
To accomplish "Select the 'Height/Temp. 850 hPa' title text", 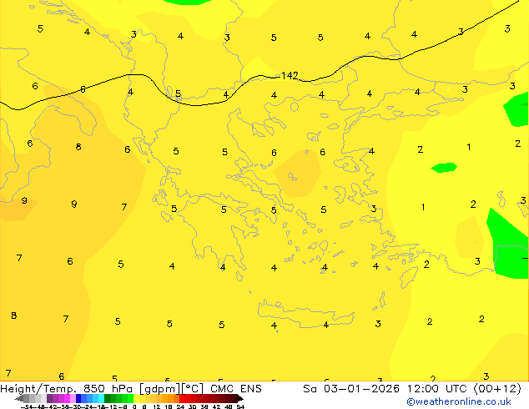I will click(x=66, y=389).
